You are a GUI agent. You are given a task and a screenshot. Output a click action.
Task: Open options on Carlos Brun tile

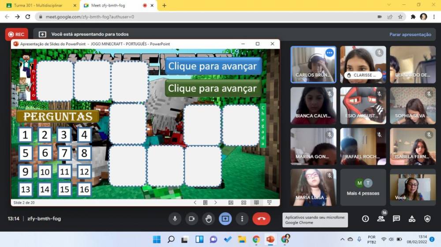click(x=329, y=53)
